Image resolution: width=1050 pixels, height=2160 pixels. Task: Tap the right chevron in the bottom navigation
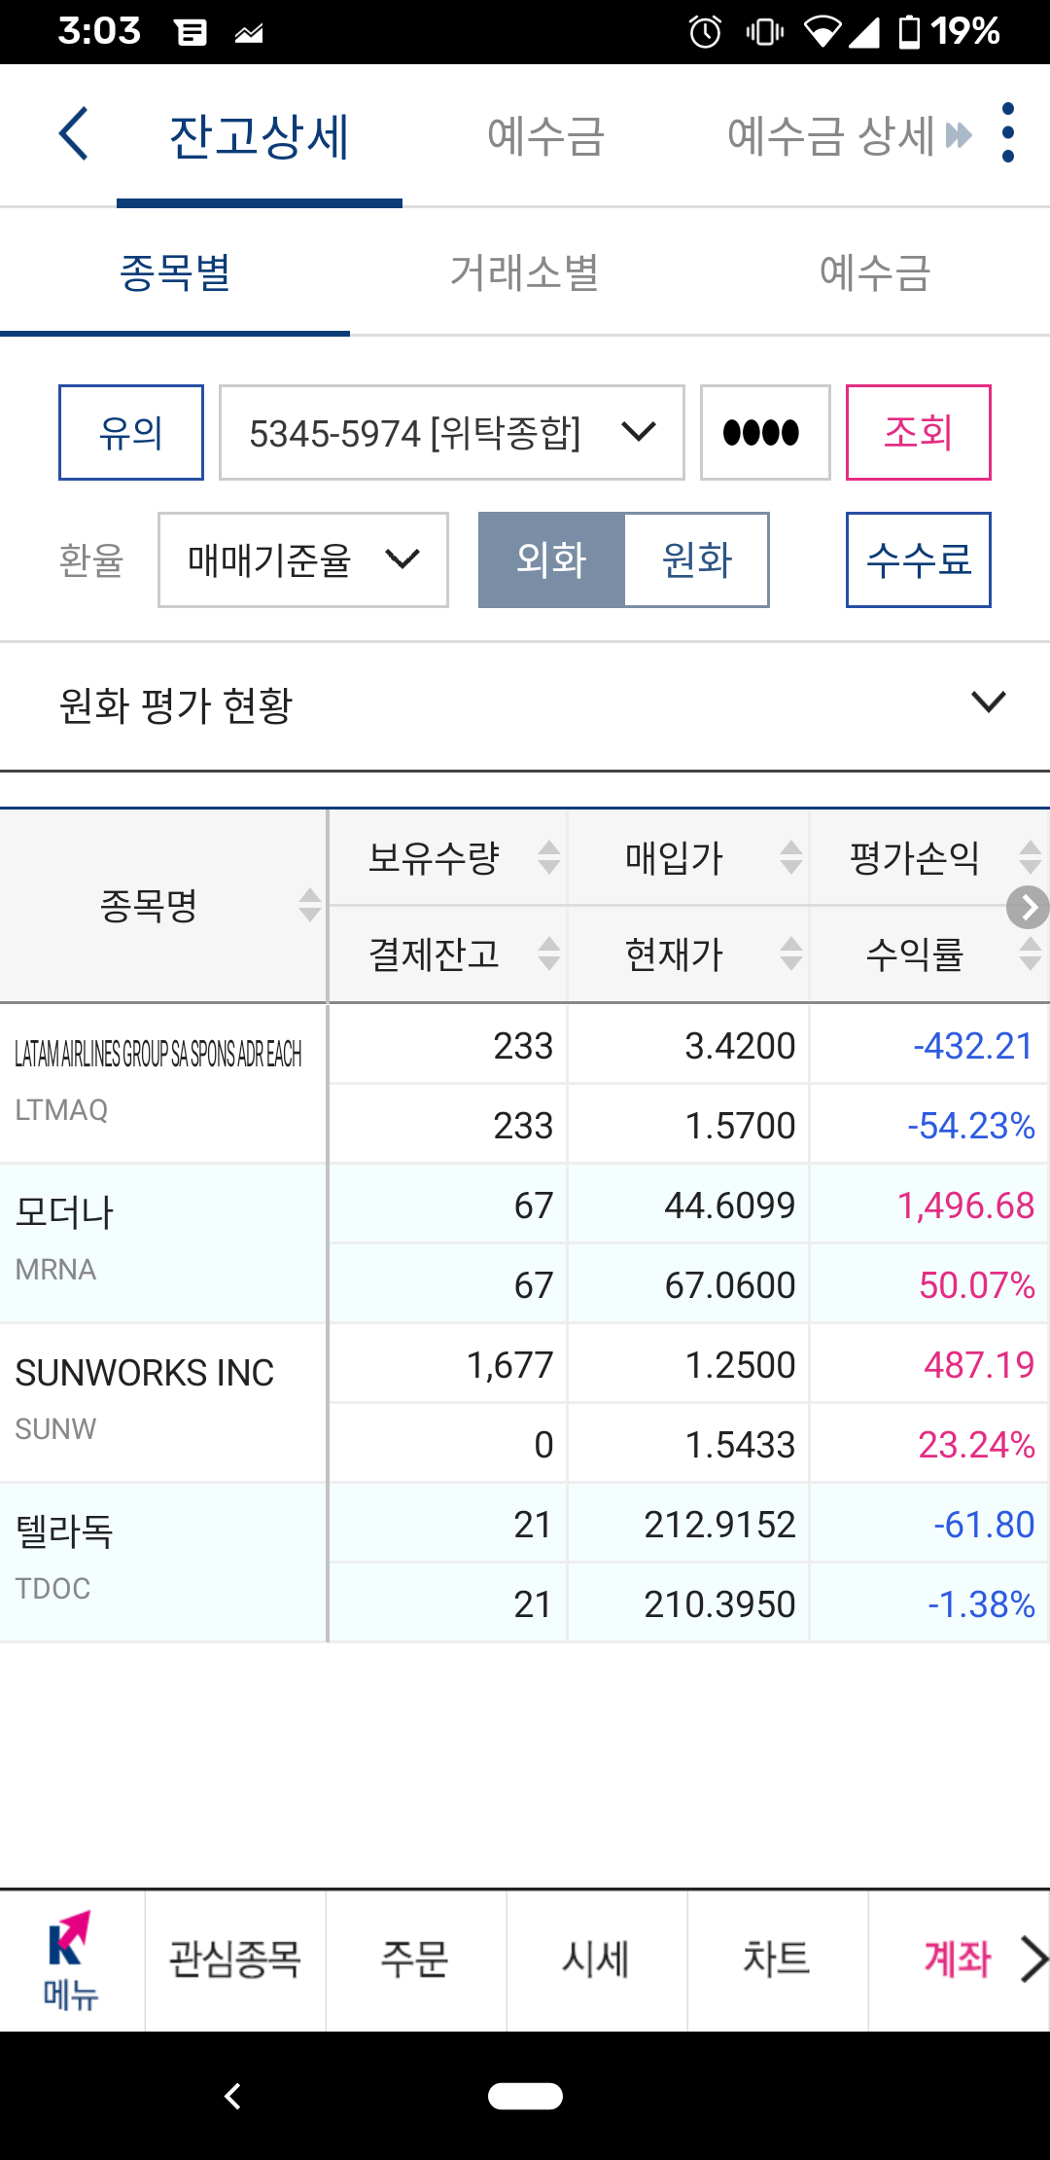tap(1033, 1959)
